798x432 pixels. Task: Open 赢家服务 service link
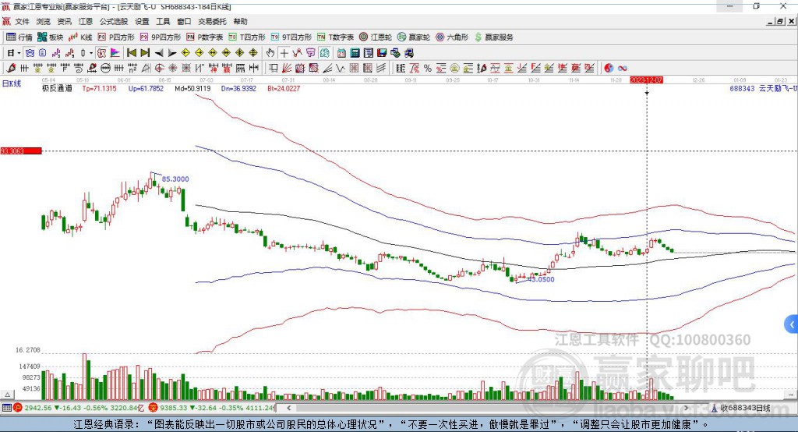pos(493,37)
